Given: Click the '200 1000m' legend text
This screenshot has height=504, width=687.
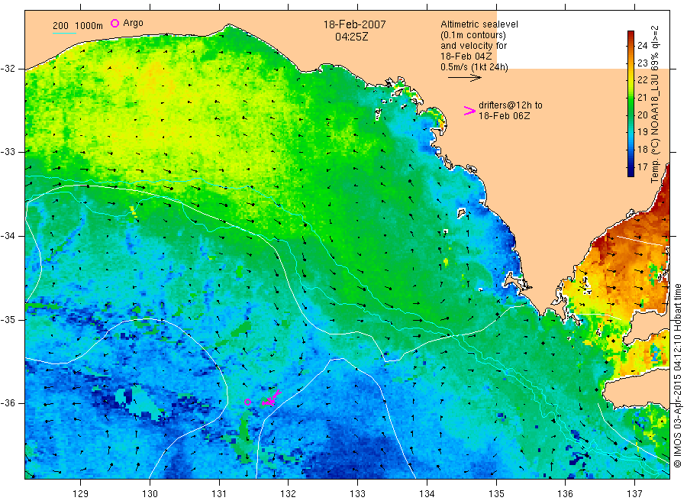Looking at the screenshot, I should coord(78,26).
